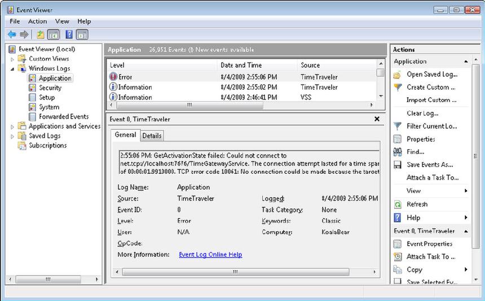Switch to the Details tab
Viewport: 485px width, 301px height.
[x=152, y=136]
